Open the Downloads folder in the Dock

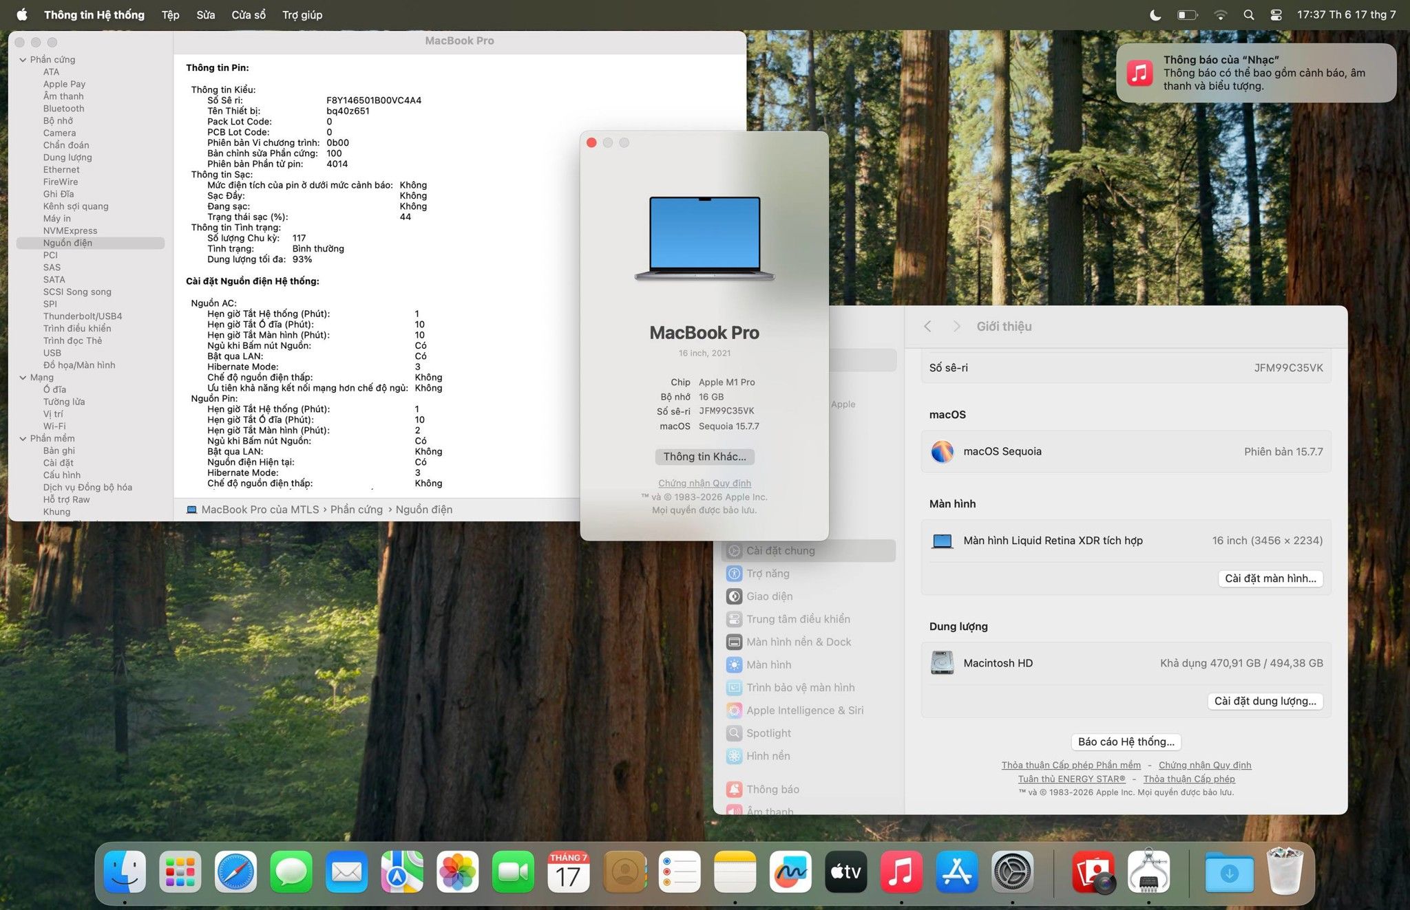point(1230,871)
